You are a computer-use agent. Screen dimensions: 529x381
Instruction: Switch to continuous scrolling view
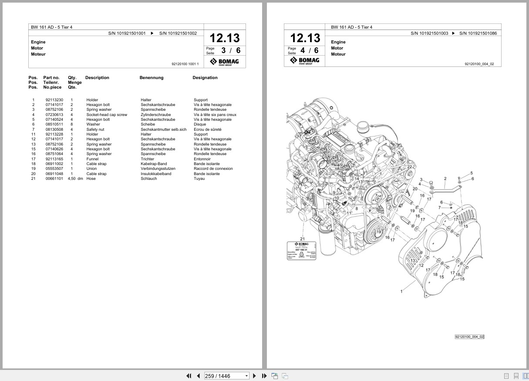point(516,376)
